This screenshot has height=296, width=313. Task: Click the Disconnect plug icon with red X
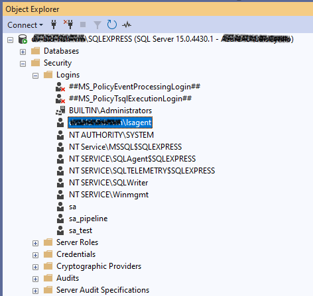[x=68, y=25]
